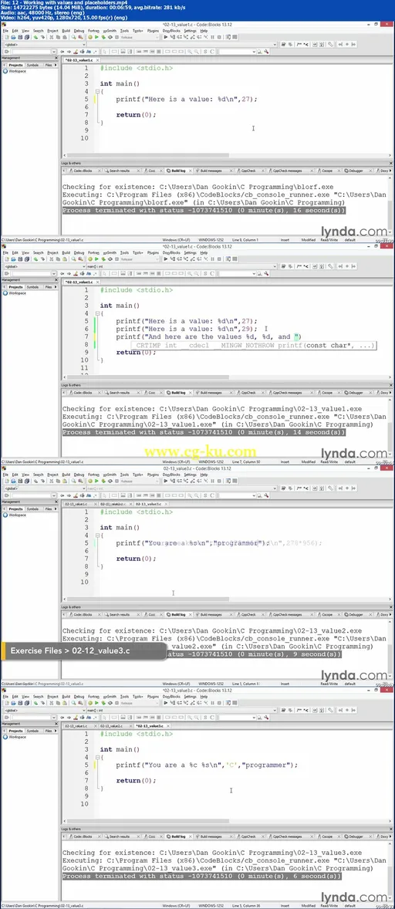Viewport: 395px width, 909px height.
Task: Click the printf "You are a %c %s" line
Action: 207,765
